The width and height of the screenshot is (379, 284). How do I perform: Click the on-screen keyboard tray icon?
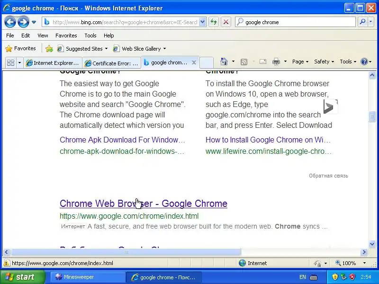[314, 277]
